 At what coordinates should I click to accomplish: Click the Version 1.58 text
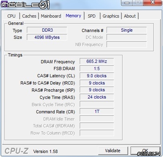46,151
